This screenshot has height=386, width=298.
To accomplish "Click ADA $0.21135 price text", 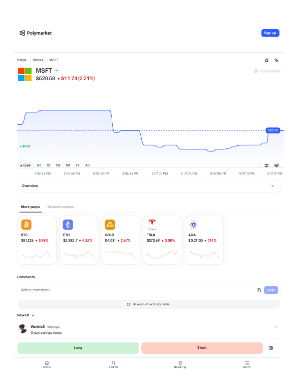I will 196,241.
